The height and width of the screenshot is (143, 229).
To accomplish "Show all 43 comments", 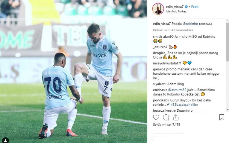I will tap(173, 30).
